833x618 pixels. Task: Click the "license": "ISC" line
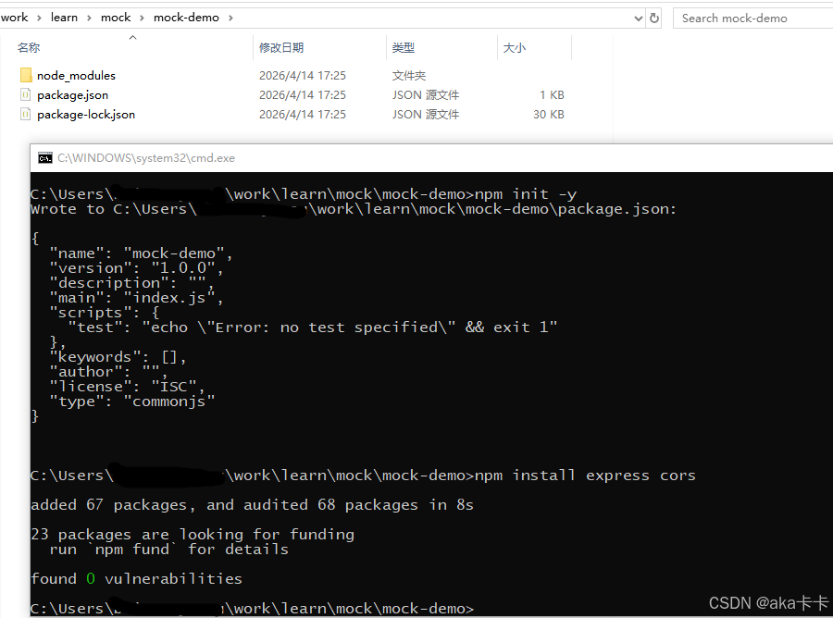(x=127, y=387)
